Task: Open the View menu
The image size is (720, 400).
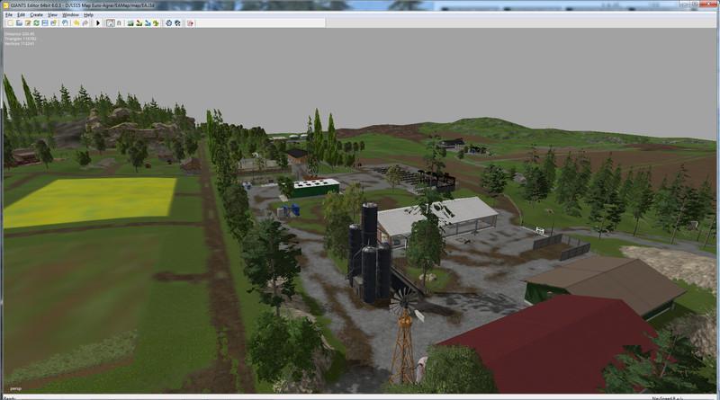Action: (x=53, y=15)
